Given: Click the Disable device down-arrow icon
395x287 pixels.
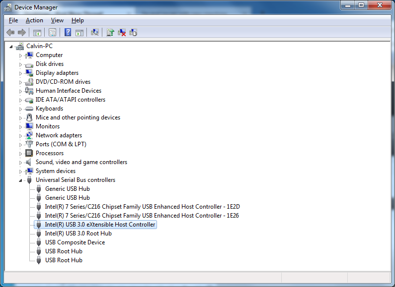Looking at the screenshot, I should tap(133, 32).
